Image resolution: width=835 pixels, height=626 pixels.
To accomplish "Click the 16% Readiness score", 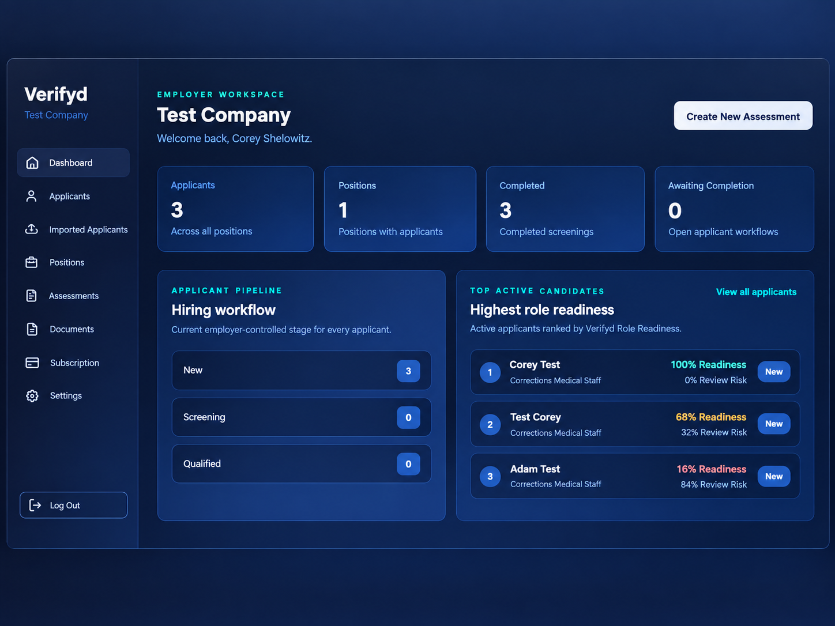I will click(x=712, y=469).
